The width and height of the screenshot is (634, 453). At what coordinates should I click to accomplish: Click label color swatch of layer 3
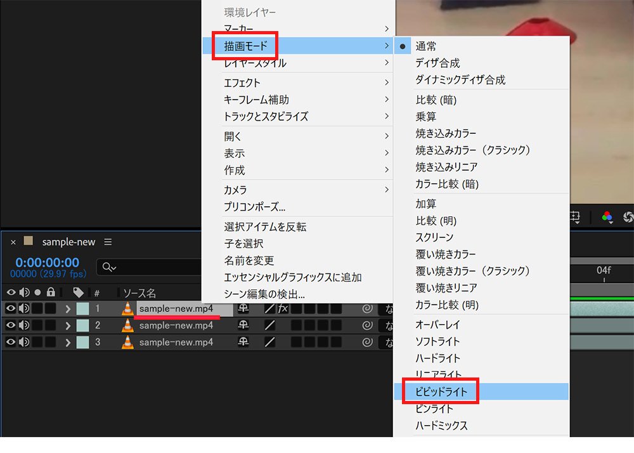pyautogui.click(x=83, y=342)
